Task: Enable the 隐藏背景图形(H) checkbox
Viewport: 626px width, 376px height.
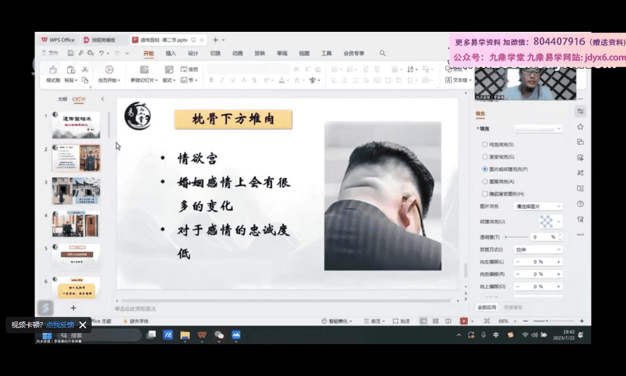Action: (x=485, y=194)
